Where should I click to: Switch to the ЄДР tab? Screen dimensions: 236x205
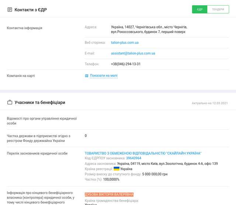[200, 10]
